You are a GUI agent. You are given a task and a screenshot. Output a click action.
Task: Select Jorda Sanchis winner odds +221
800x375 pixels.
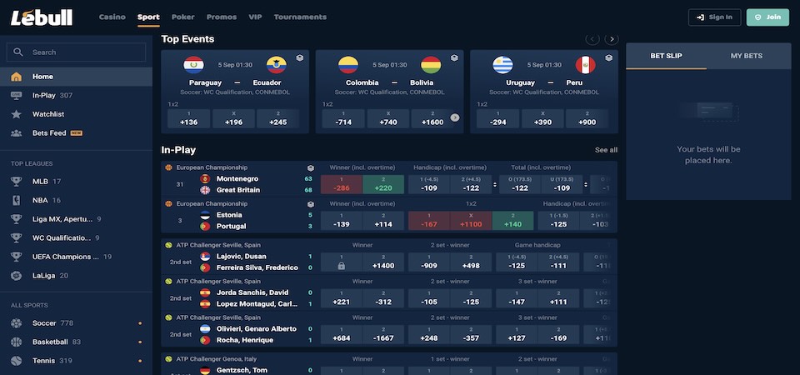(x=342, y=298)
